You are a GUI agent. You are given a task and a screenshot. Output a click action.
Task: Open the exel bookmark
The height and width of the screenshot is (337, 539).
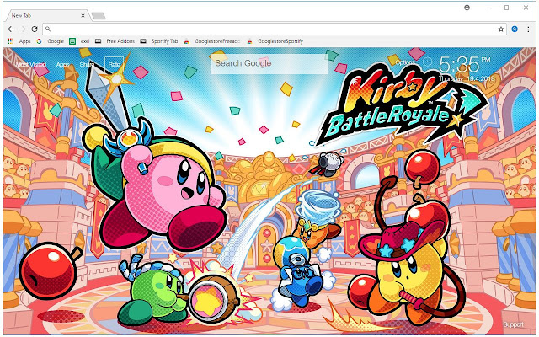point(79,41)
